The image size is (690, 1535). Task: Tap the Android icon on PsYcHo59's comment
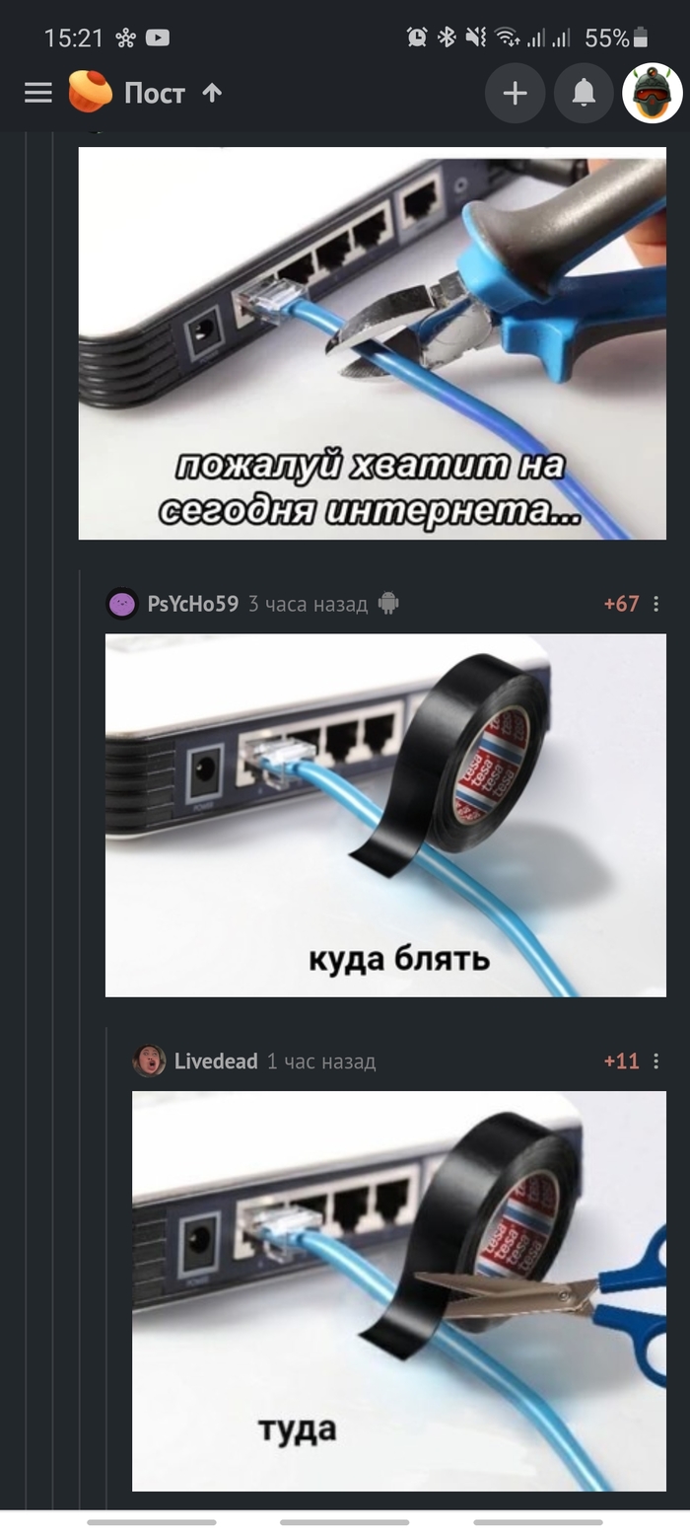388,603
